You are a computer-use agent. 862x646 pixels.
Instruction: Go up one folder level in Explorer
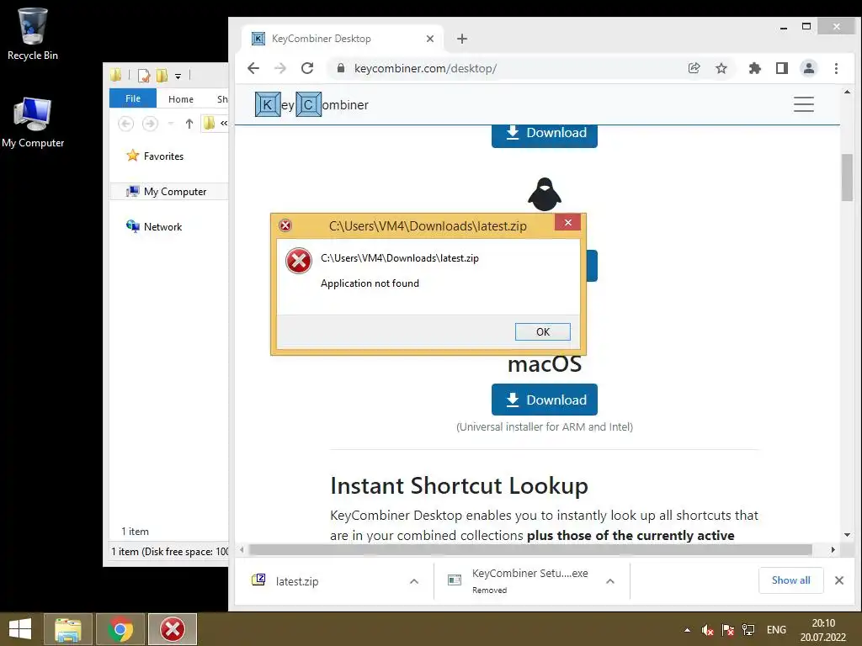189,124
